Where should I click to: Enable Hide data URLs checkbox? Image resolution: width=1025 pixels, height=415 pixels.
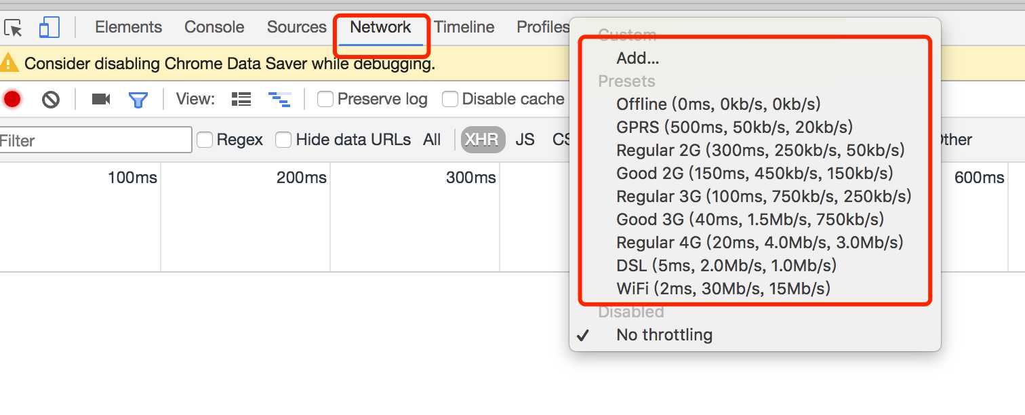(283, 140)
